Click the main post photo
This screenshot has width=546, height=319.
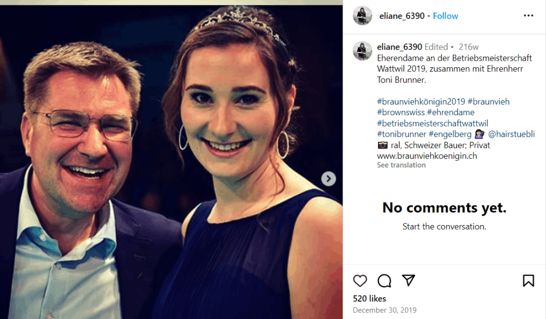click(x=171, y=160)
